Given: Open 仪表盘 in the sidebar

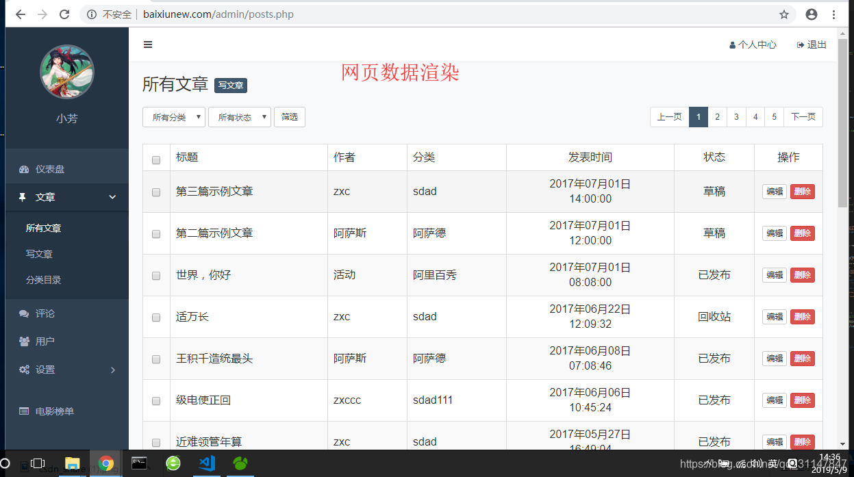Looking at the screenshot, I should coord(67,169).
